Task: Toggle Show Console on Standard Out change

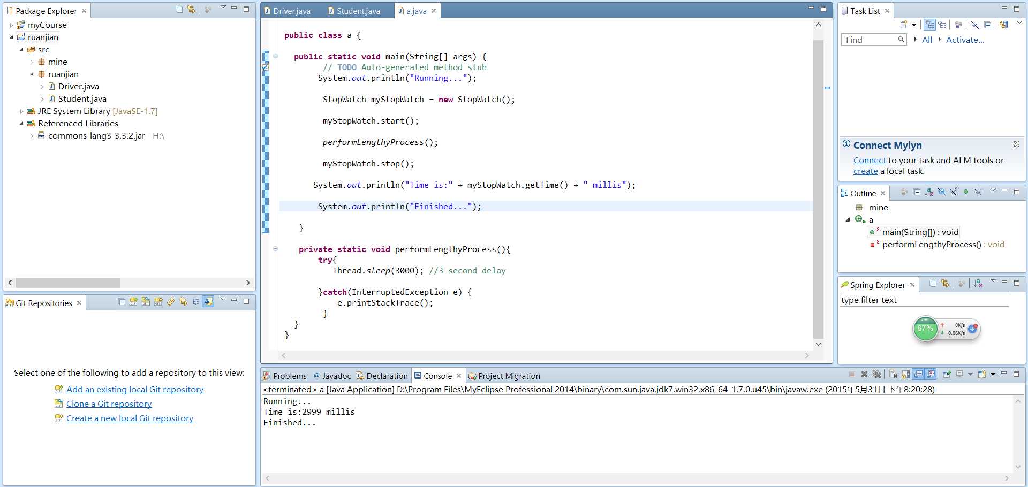Action: click(x=918, y=374)
